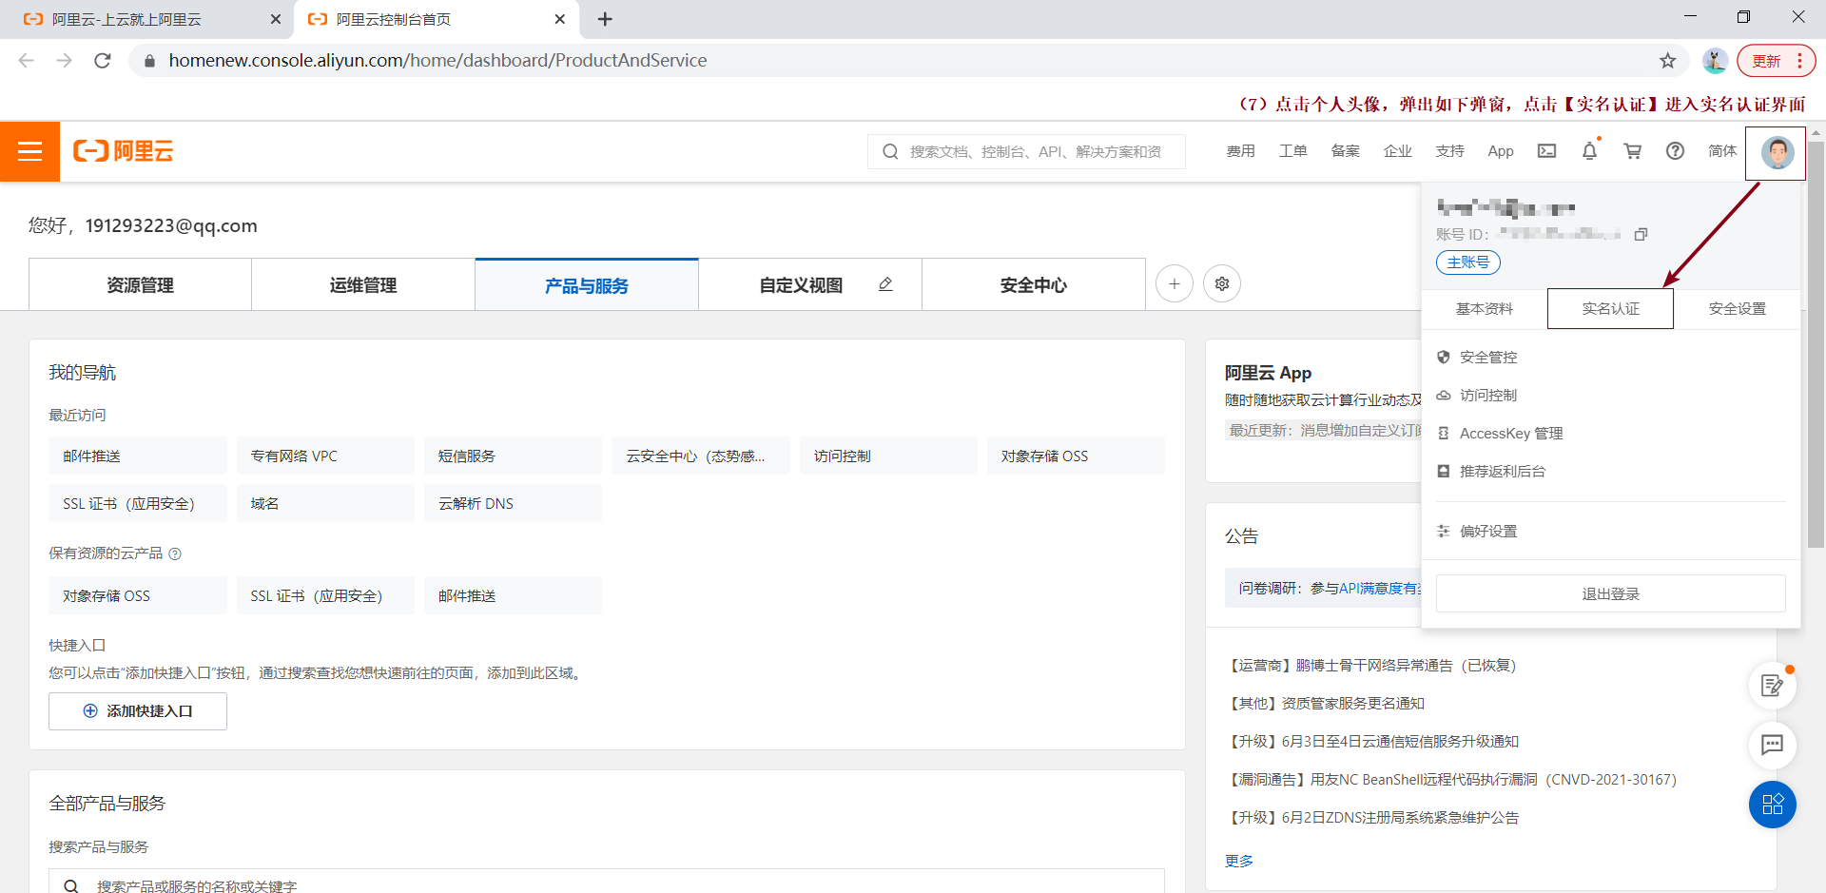Click 添加快捷入口 button

(x=138, y=711)
